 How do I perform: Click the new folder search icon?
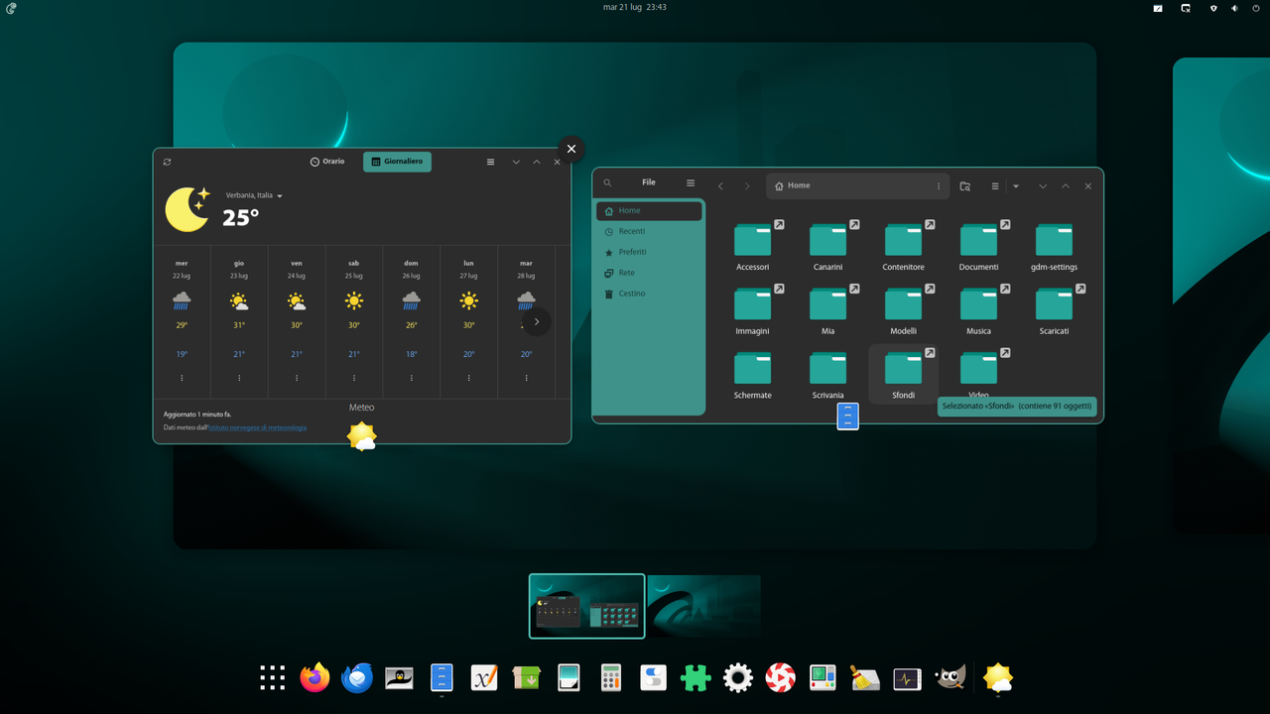(964, 186)
